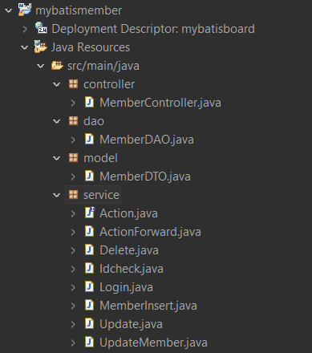The height and width of the screenshot is (353, 312).
Task: Click the dao package icon
Action: click(x=73, y=121)
